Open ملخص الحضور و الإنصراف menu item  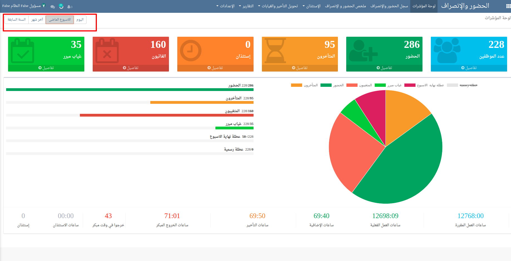point(345,6)
